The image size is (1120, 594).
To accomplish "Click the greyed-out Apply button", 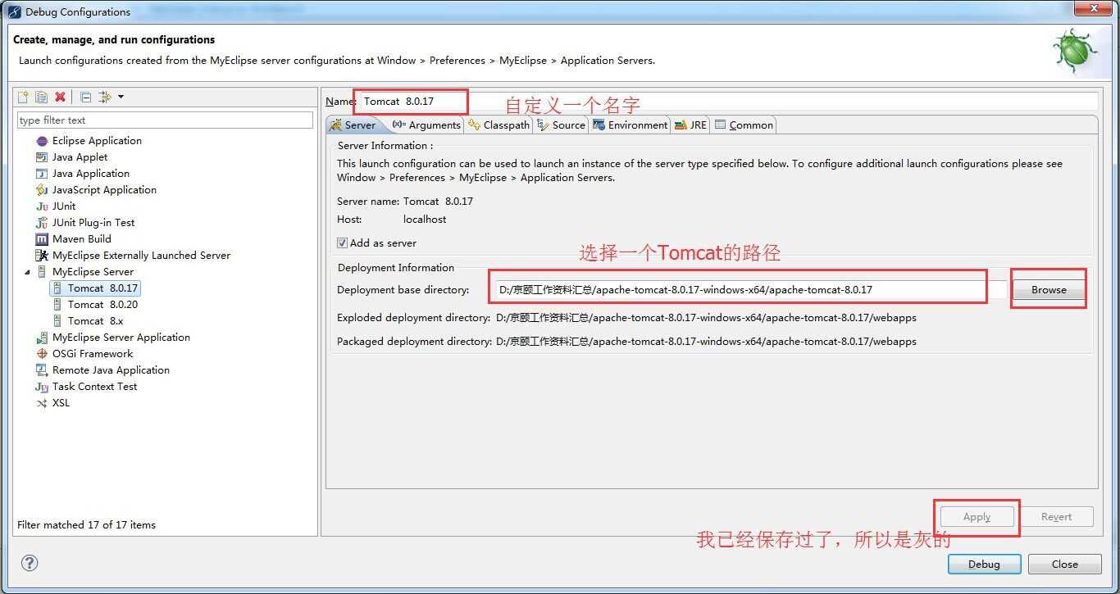I will pos(977,517).
